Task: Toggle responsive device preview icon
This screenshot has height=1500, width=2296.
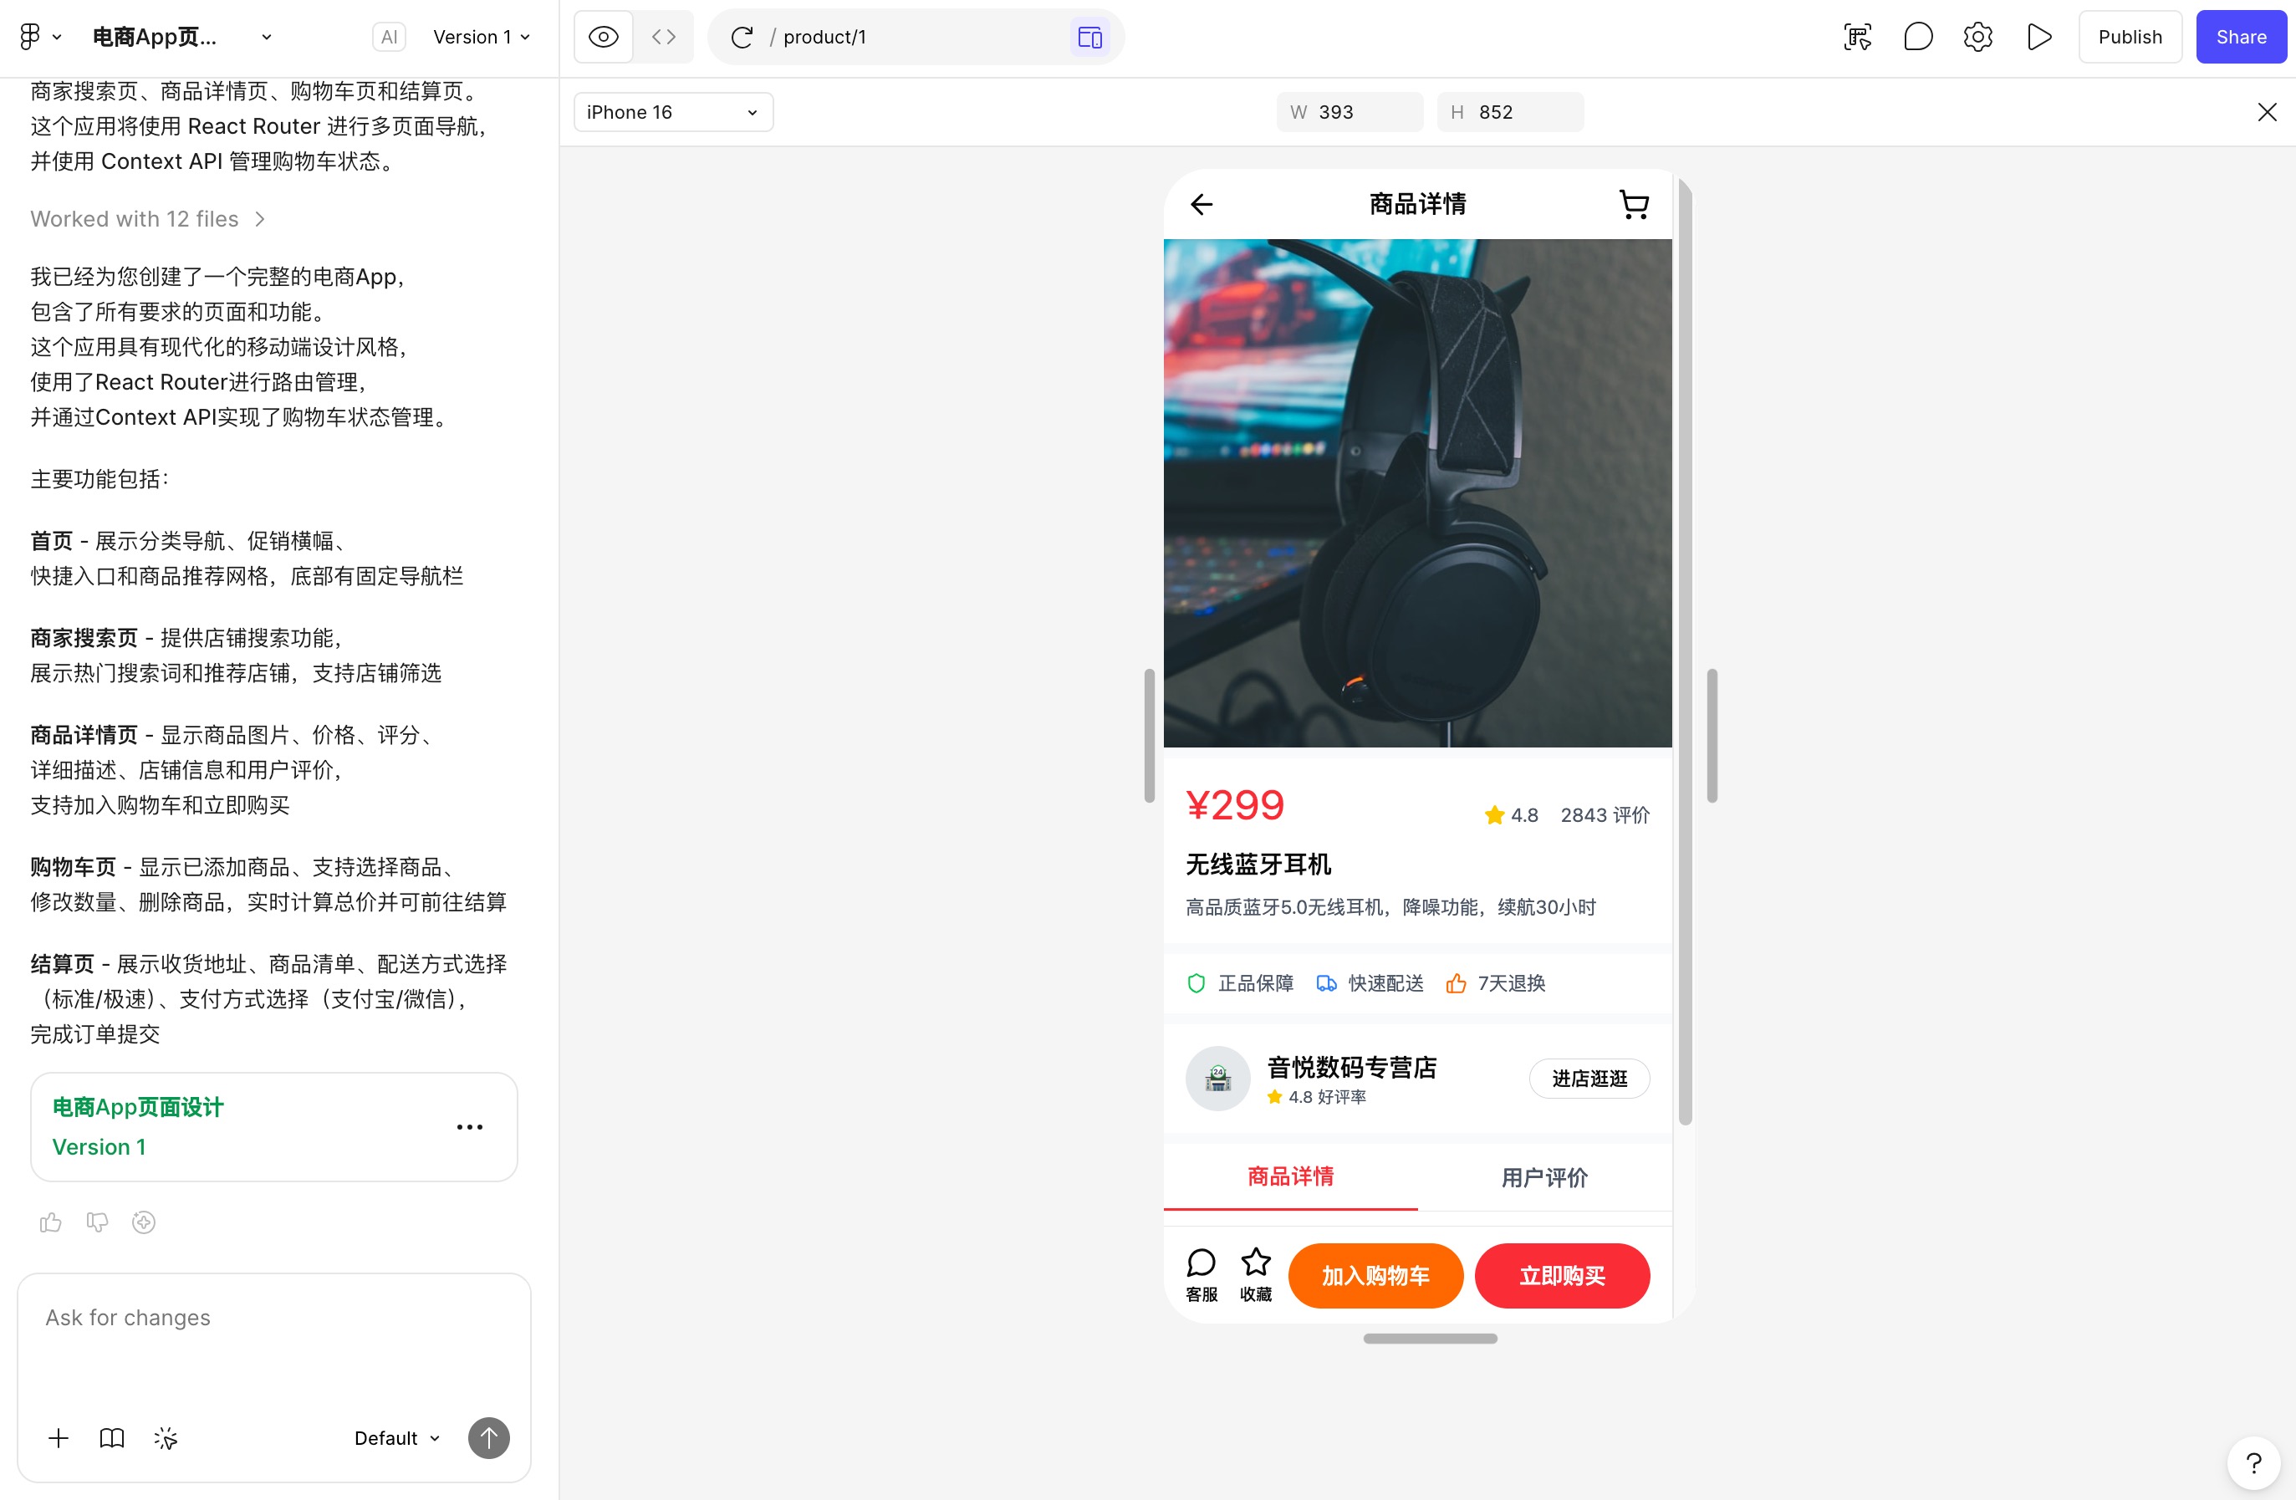Action: (x=1090, y=37)
